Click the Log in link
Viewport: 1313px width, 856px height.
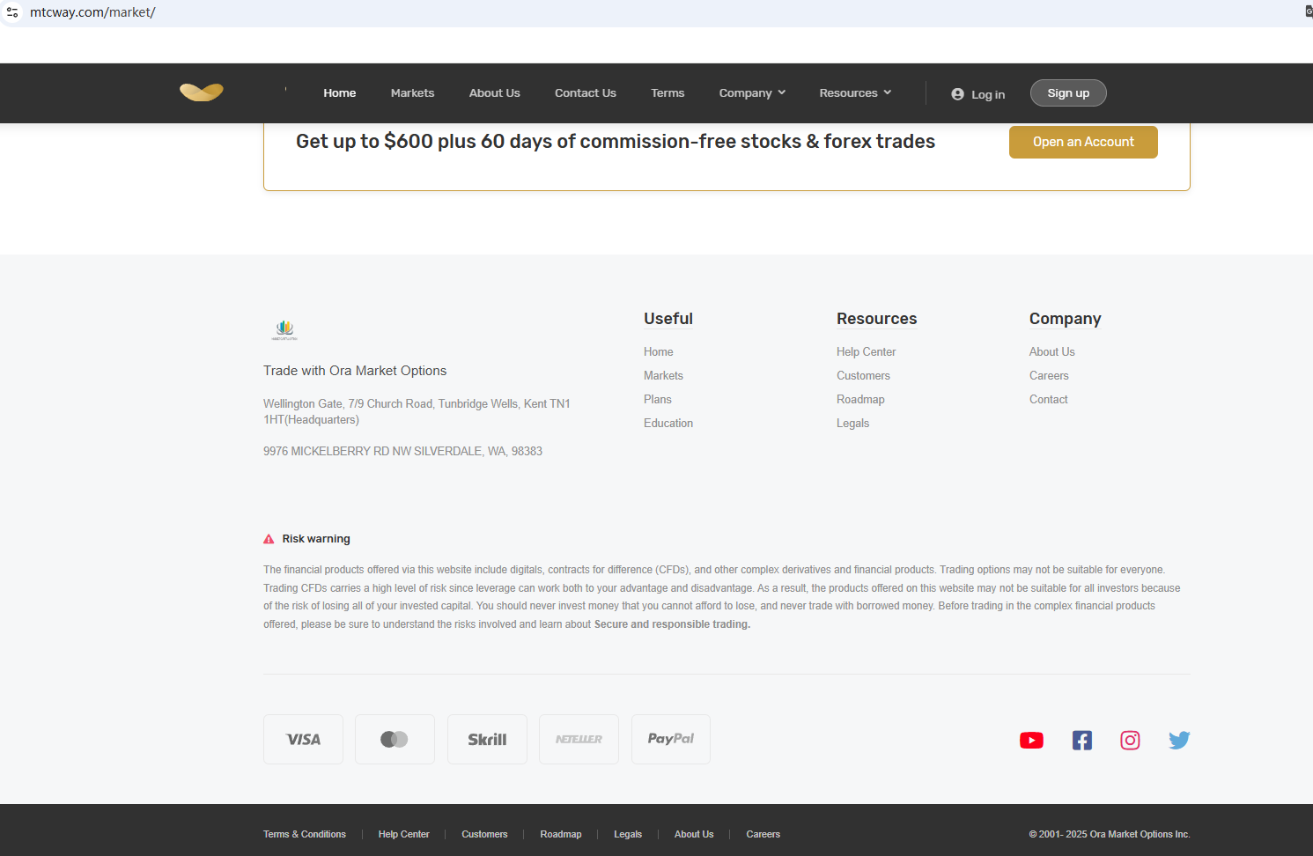tap(978, 94)
